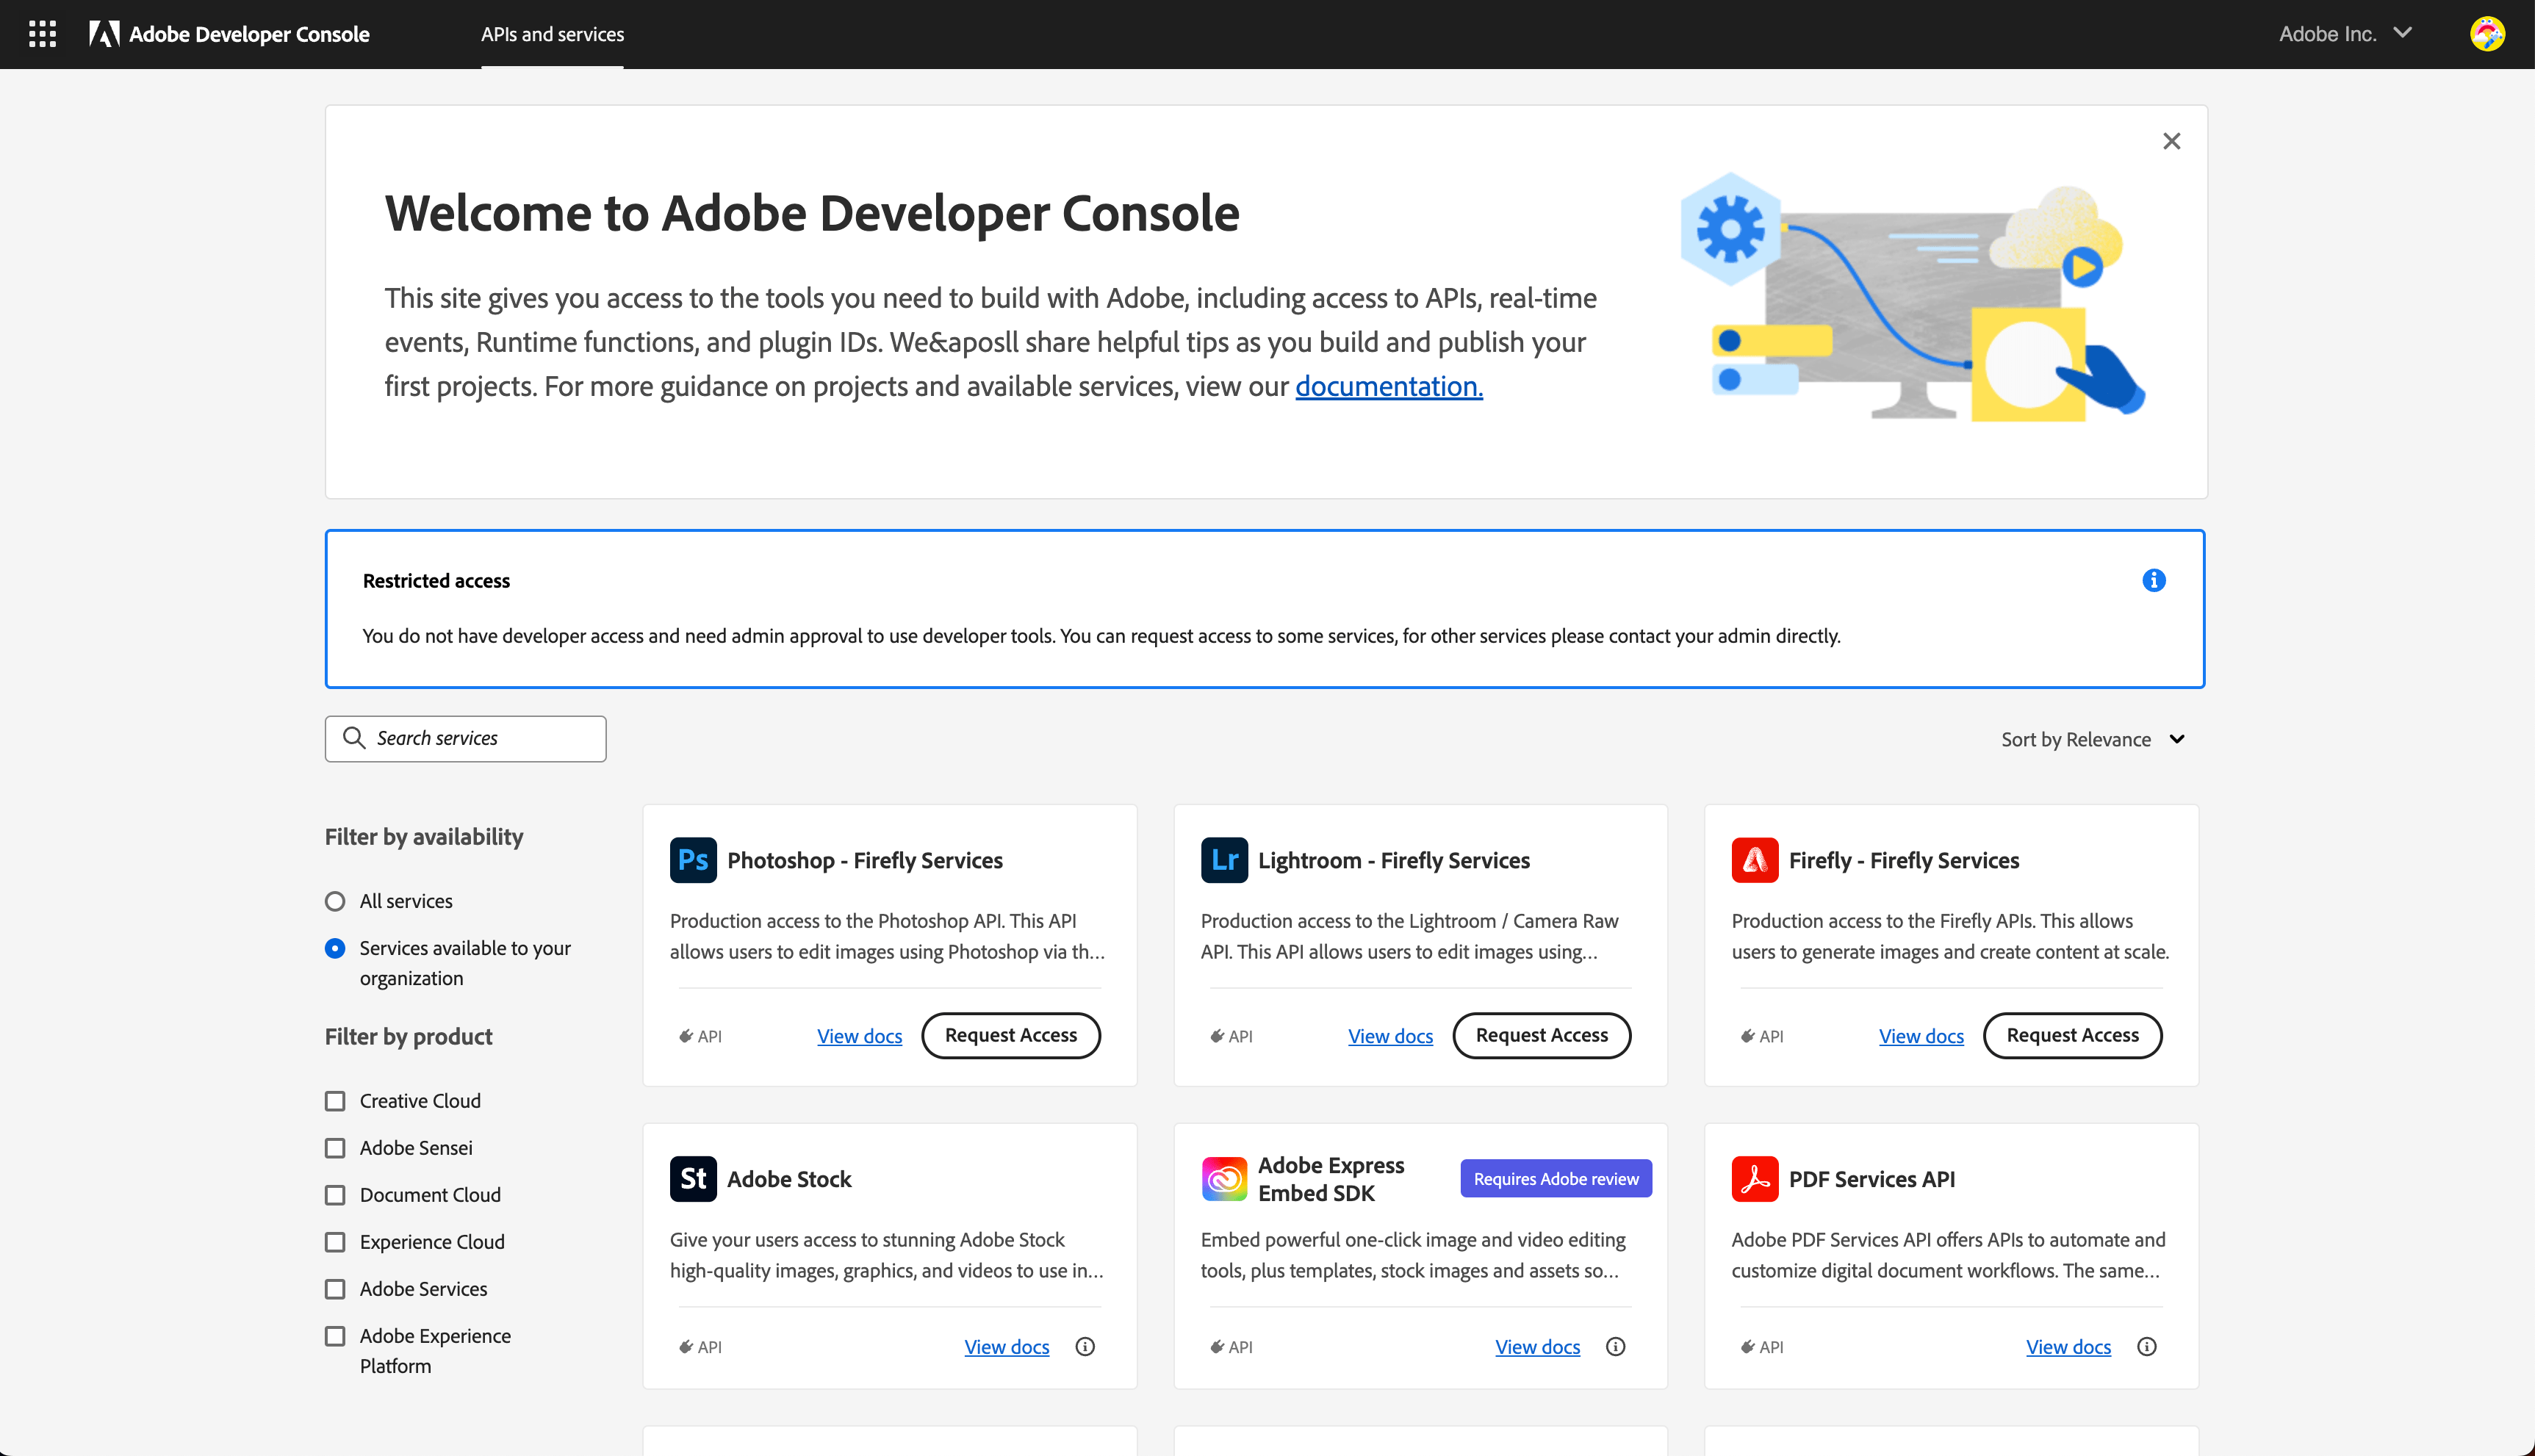2535x1456 pixels.
Task: Enable the Creative Cloud filter checkbox
Action: coord(335,1100)
